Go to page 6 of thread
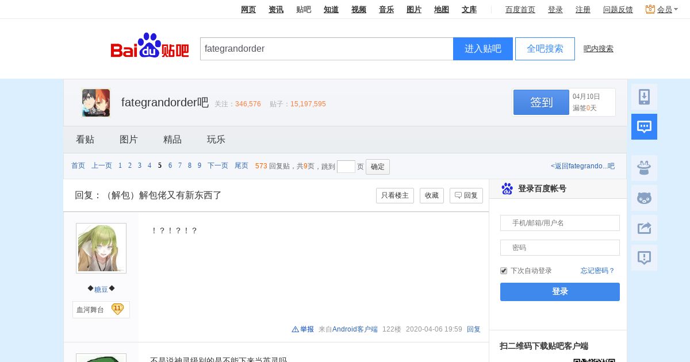Image resolution: width=690 pixels, height=362 pixels. (x=170, y=166)
